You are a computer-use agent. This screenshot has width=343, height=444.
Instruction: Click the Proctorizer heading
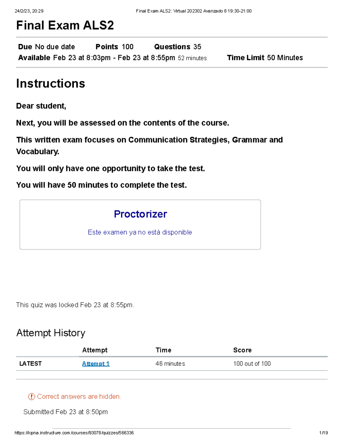(140, 214)
